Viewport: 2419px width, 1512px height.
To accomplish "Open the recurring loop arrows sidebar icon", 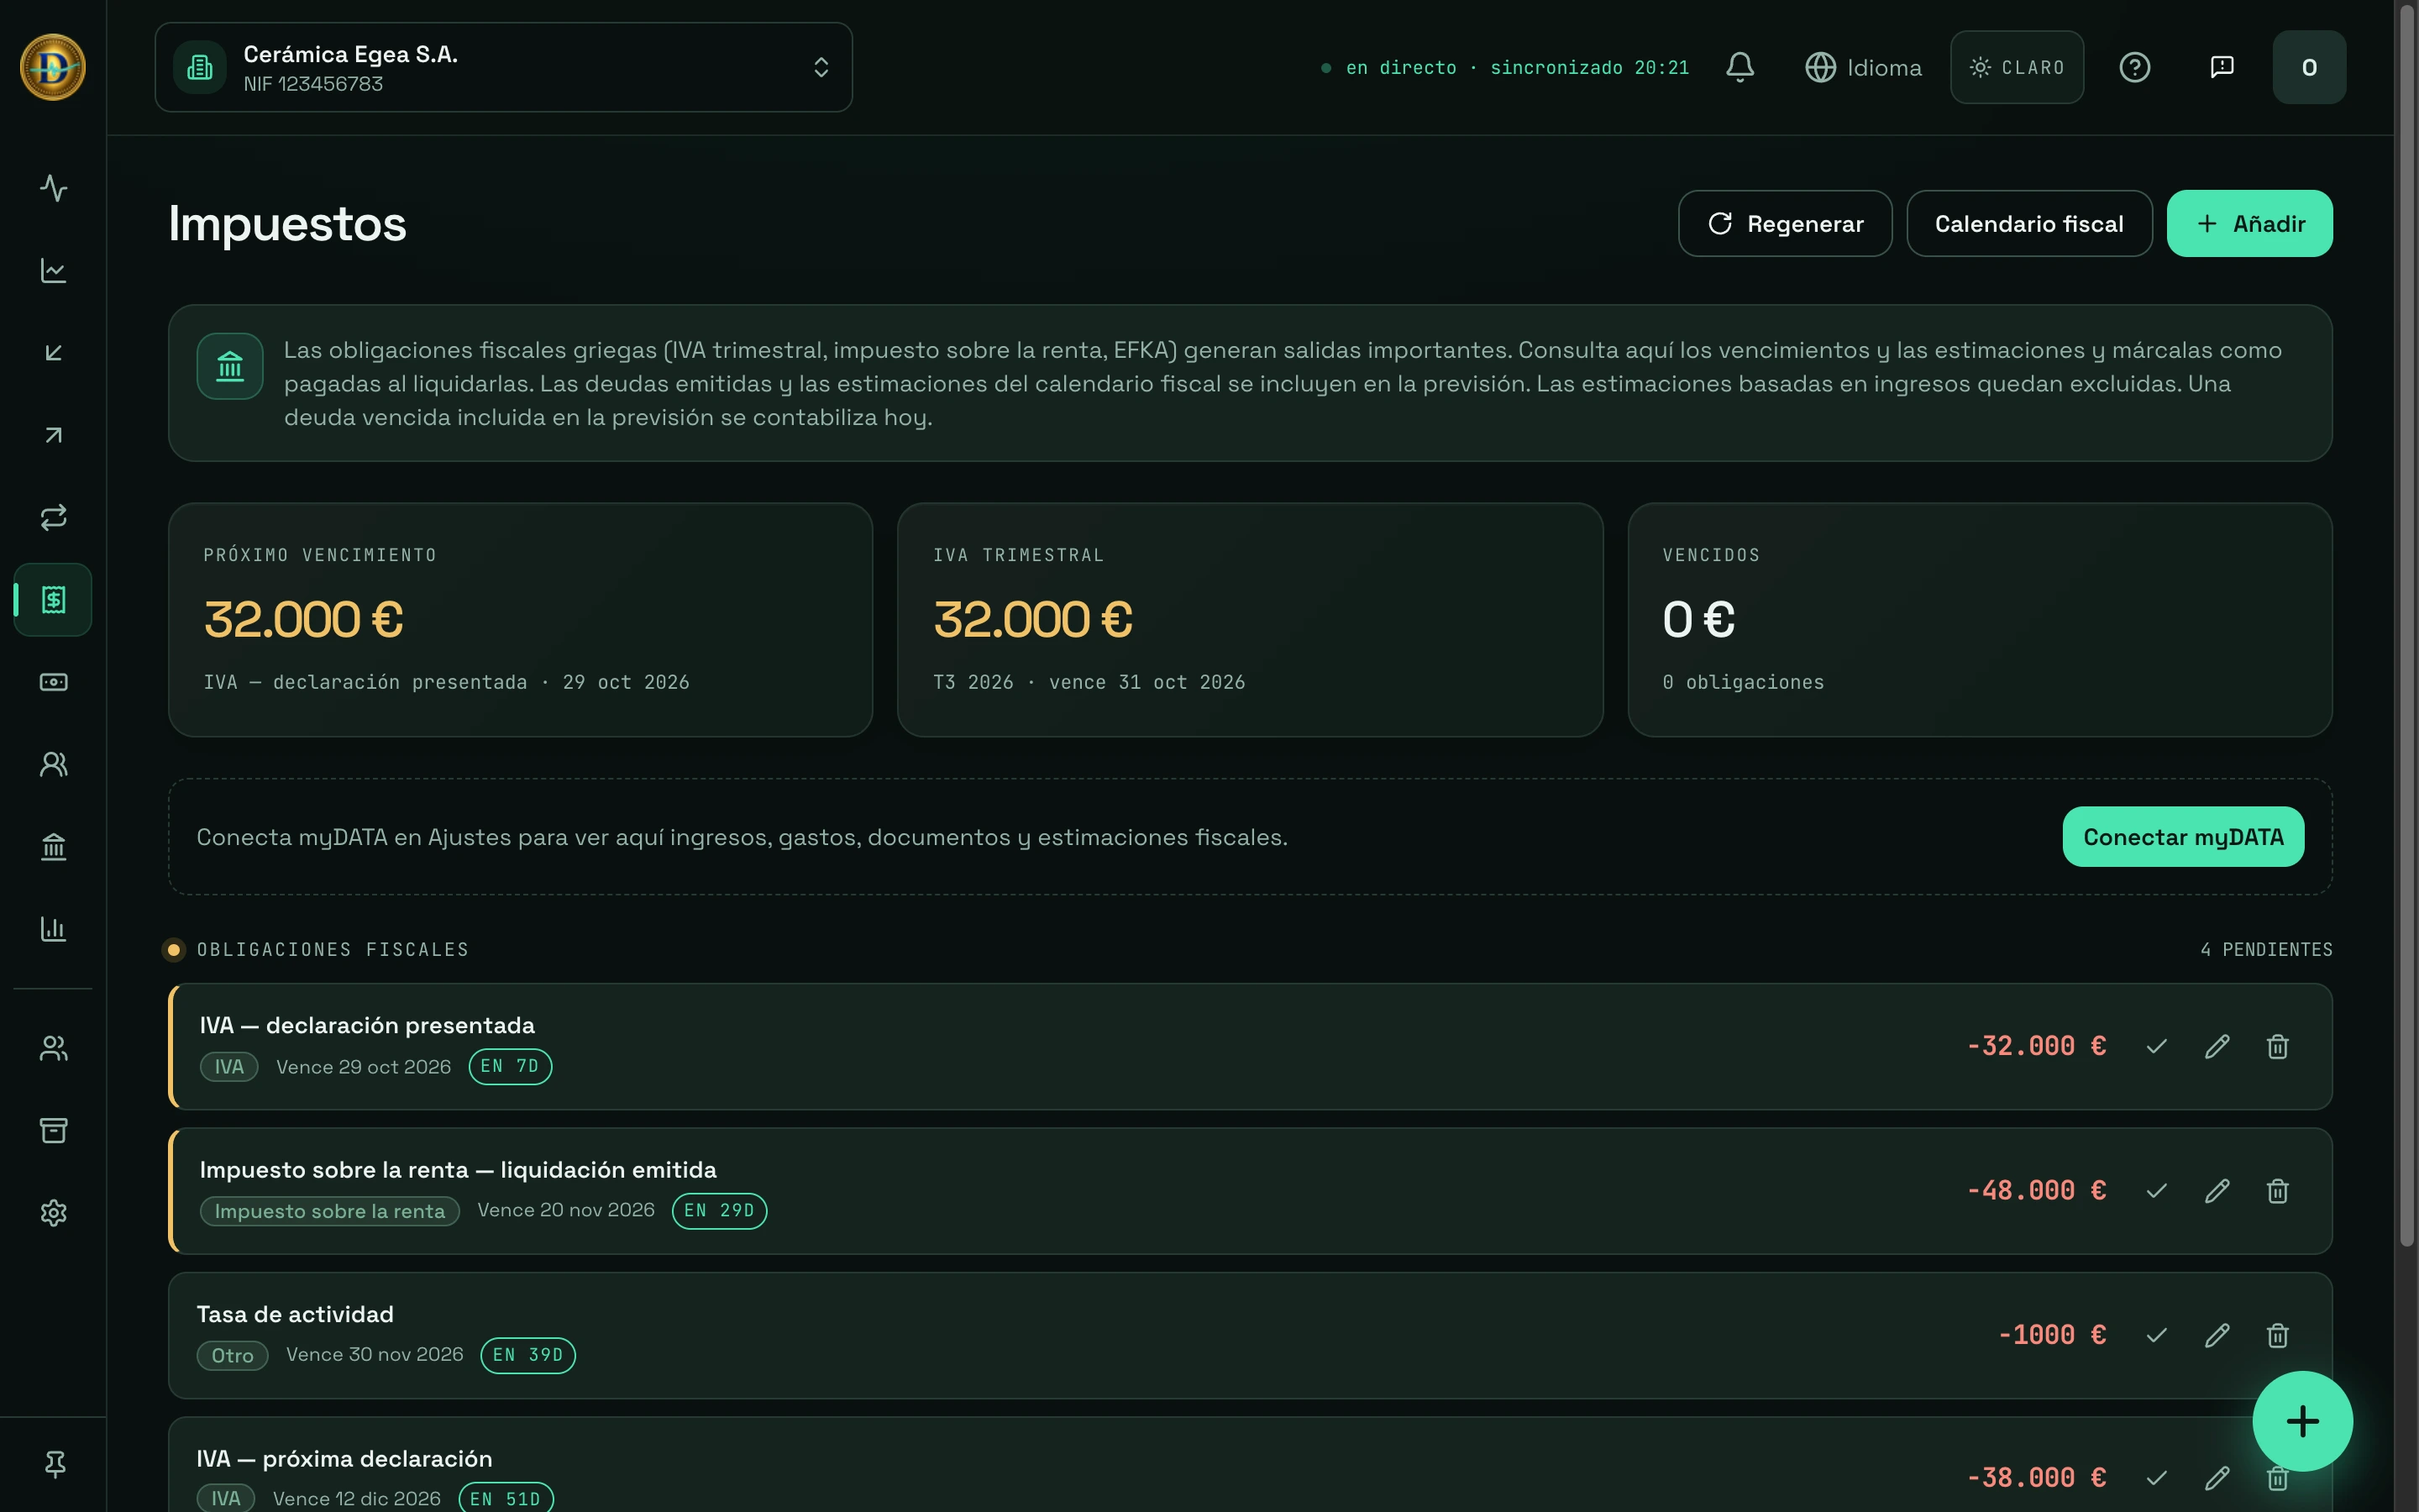I will click(x=53, y=517).
